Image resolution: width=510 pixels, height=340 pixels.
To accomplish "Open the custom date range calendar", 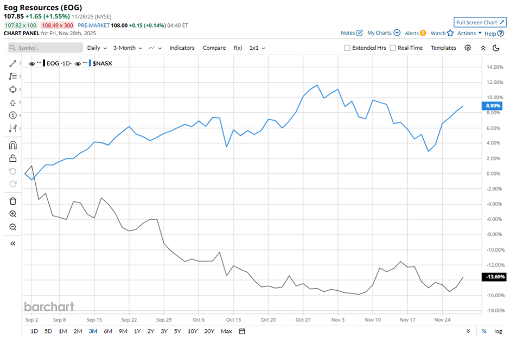I will tap(242, 331).
